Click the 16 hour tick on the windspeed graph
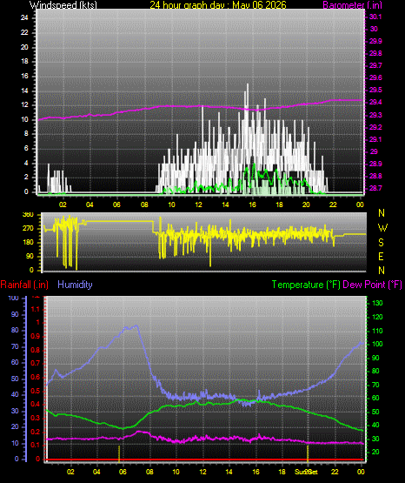The image size is (405, 483). click(x=252, y=205)
